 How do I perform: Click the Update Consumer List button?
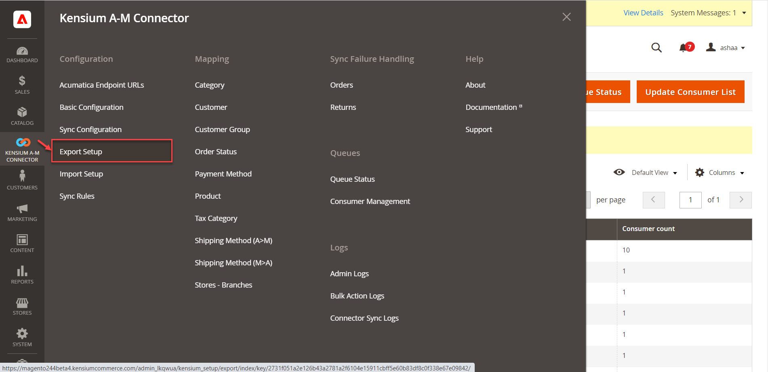pyautogui.click(x=690, y=92)
